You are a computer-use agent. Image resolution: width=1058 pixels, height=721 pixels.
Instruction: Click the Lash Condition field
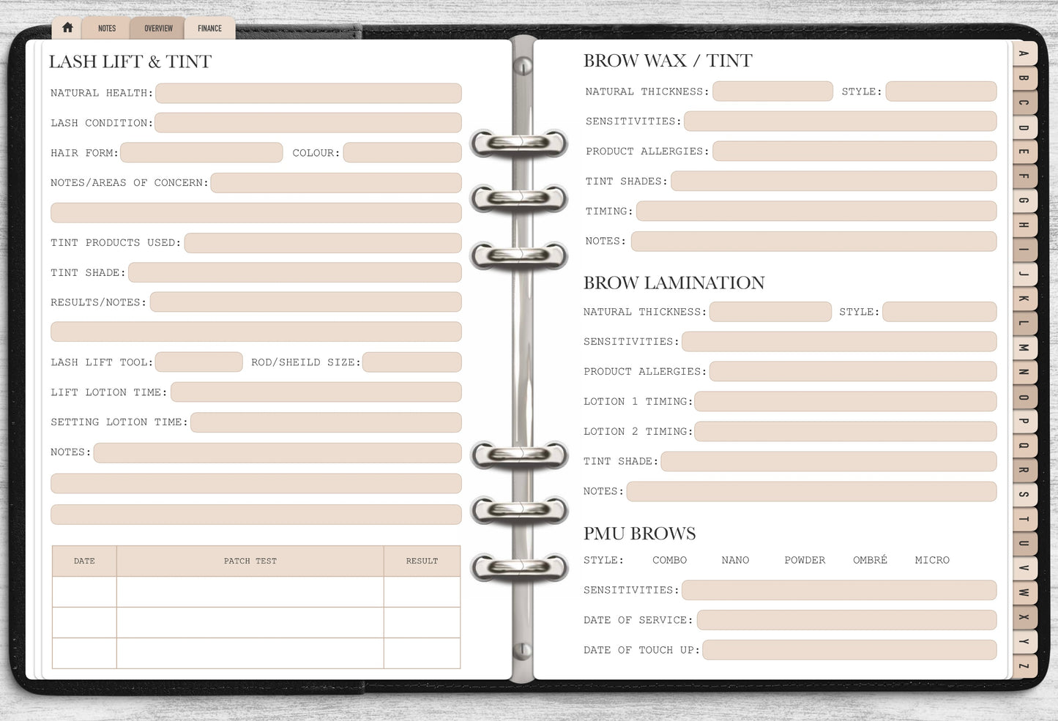308,123
